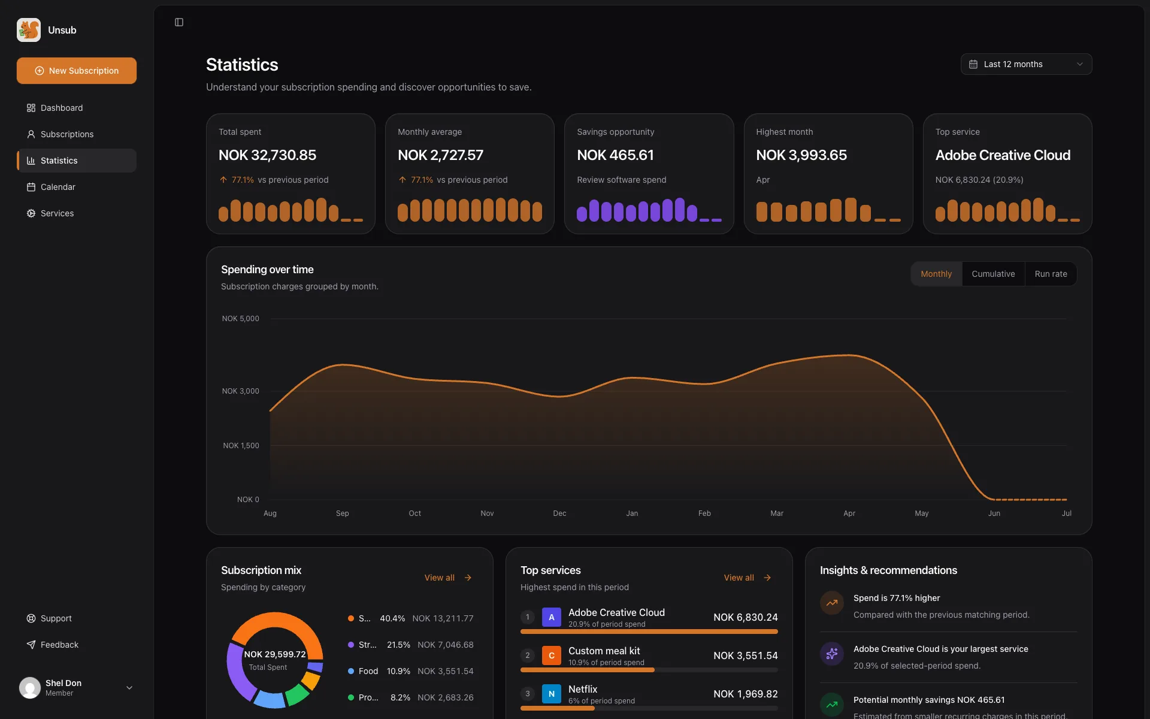Click 'NOK 1,969.82' amount for Netflix
Viewport: 1150px width, 719px height.
[746, 694]
